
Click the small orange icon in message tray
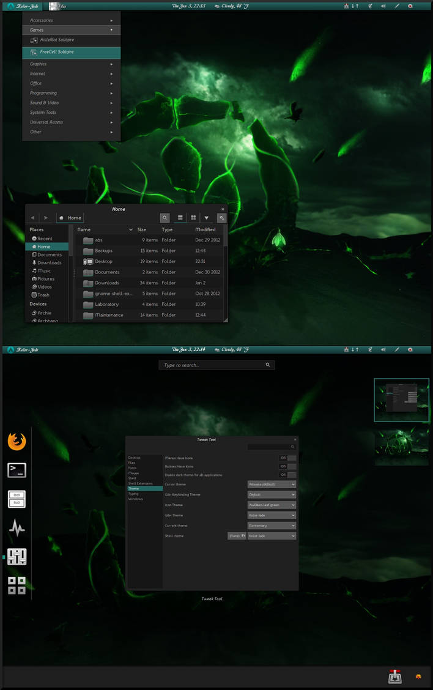[418, 677]
